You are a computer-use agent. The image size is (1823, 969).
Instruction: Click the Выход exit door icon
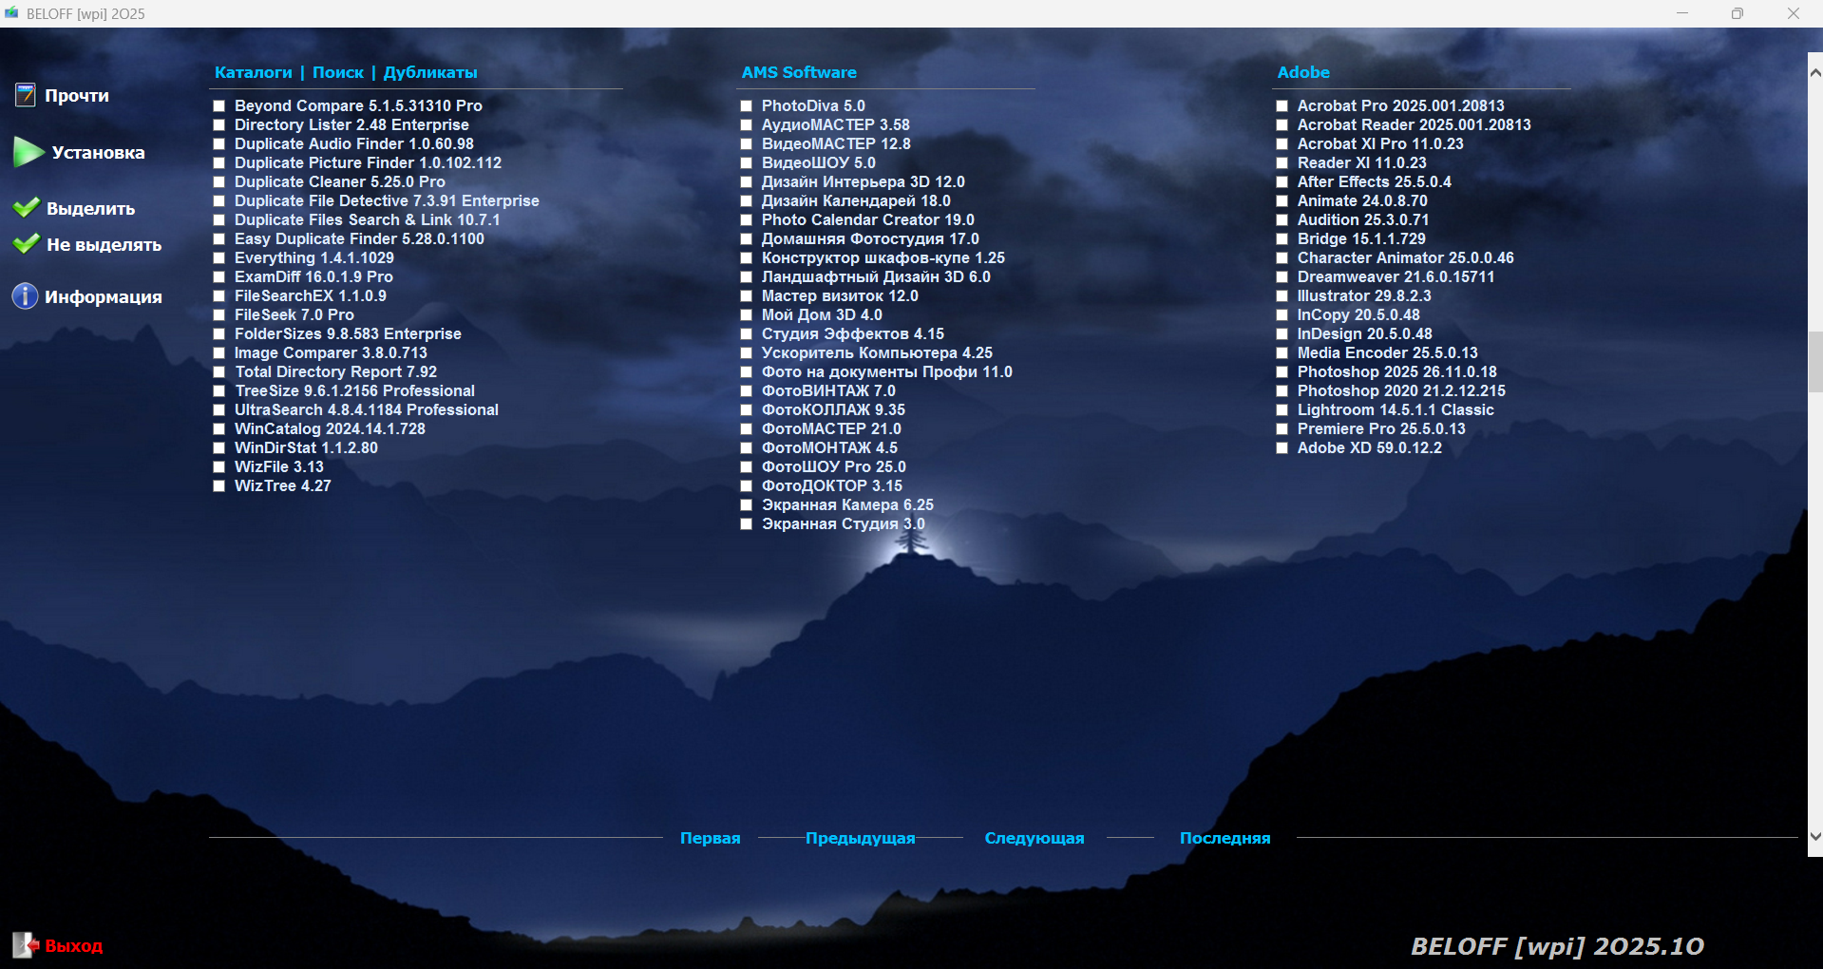pos(25,944)
